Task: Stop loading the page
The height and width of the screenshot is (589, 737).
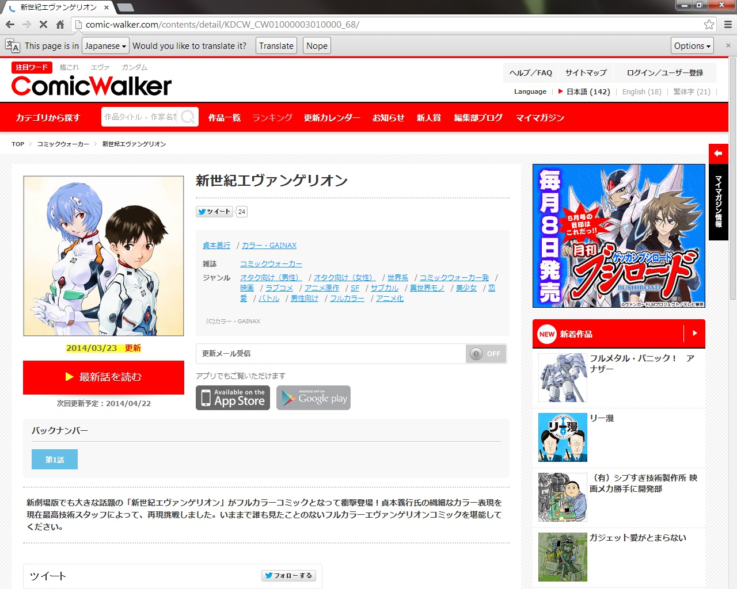Action: pos(43,24)
